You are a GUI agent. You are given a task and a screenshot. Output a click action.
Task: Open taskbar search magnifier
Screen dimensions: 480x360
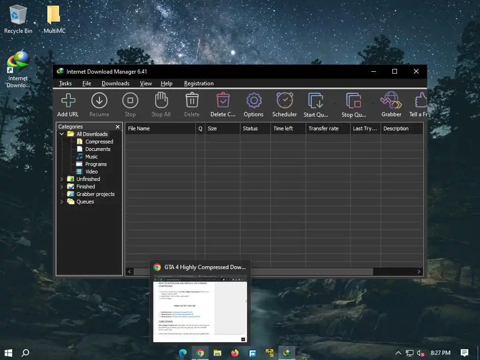click(26, 352)
